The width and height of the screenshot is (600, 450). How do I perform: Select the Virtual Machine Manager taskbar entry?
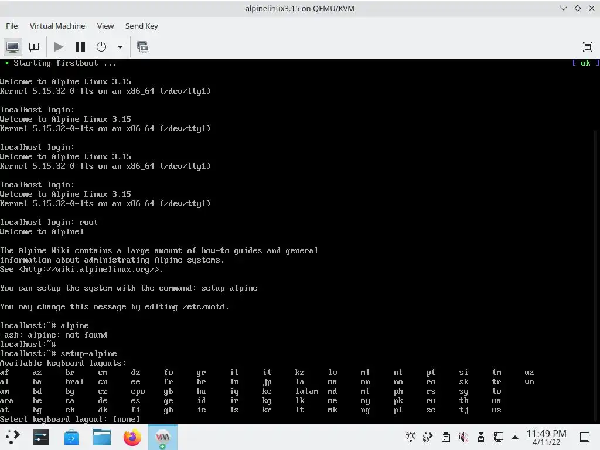pyautogui.click(x=163, y=437)
